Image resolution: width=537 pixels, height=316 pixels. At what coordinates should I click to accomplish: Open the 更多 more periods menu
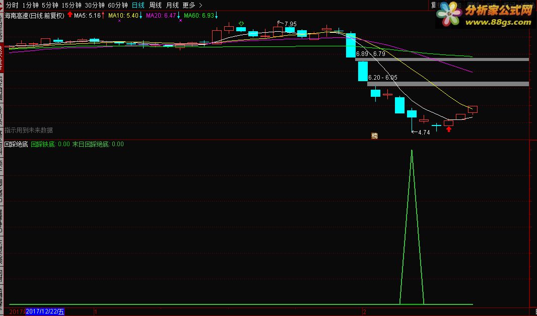pyautogui.click(x=189, y=5)
